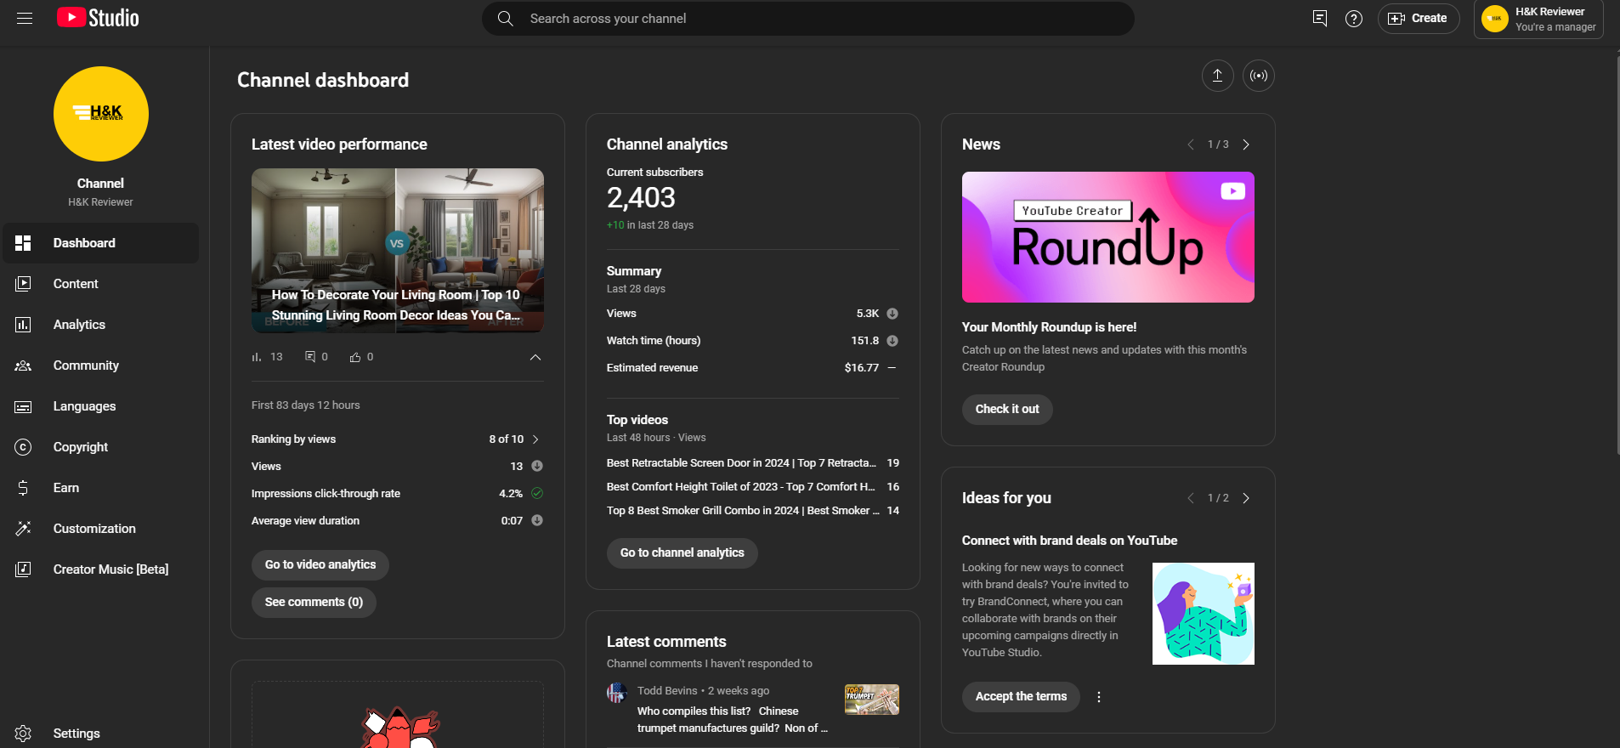Click the search magnifier icon

tap(506, 19)
